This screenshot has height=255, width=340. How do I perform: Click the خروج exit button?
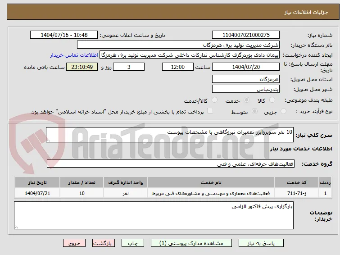[74, 243]
